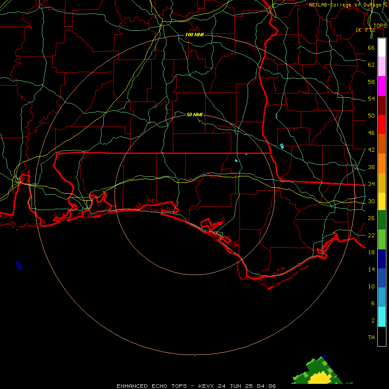Click the 50 NMI range ring label
This screenshot has height=389, width=389.
coord(194,115)
